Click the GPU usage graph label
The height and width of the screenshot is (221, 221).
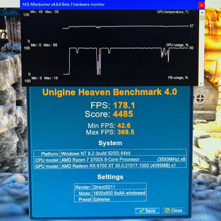click(x=177, y=45)
